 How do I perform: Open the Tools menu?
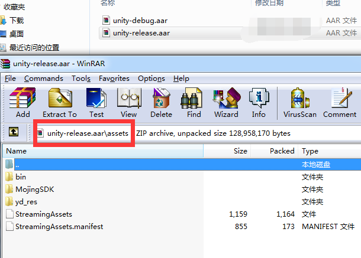81,79
